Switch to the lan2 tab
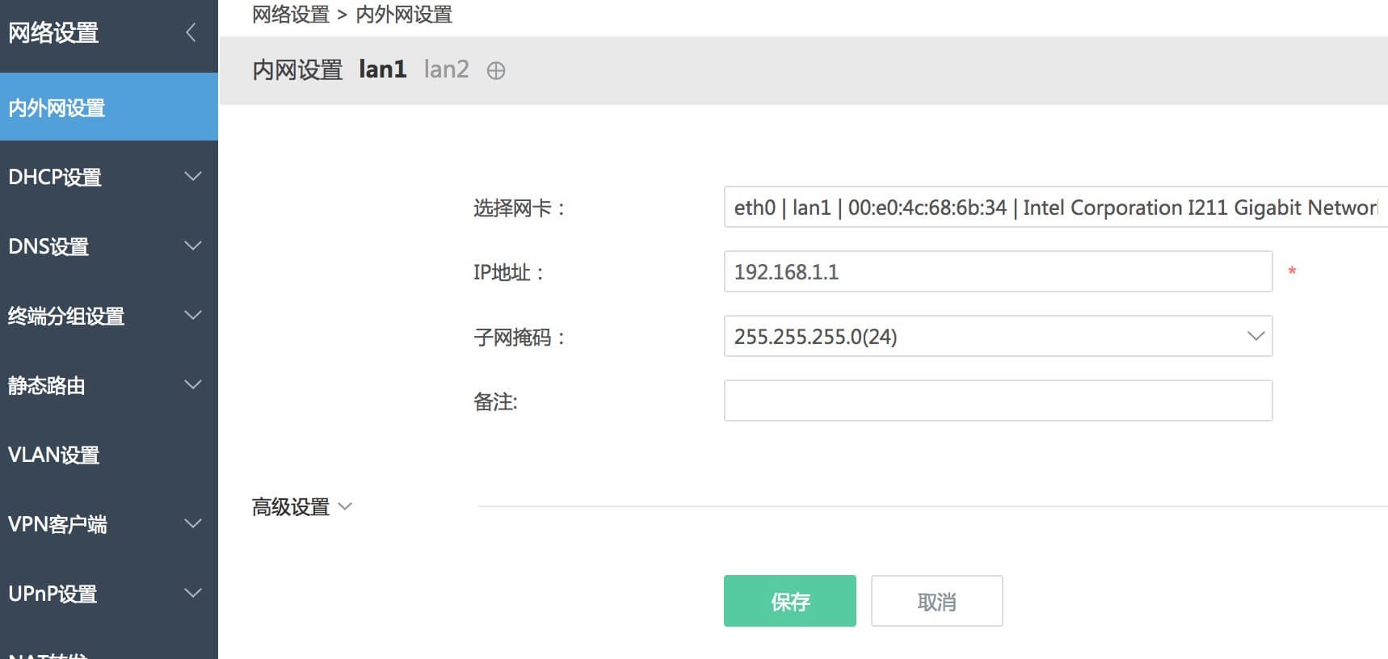The width and height of the screenshot is (1388, 659). pyautogui.click(x=446, y=69)
